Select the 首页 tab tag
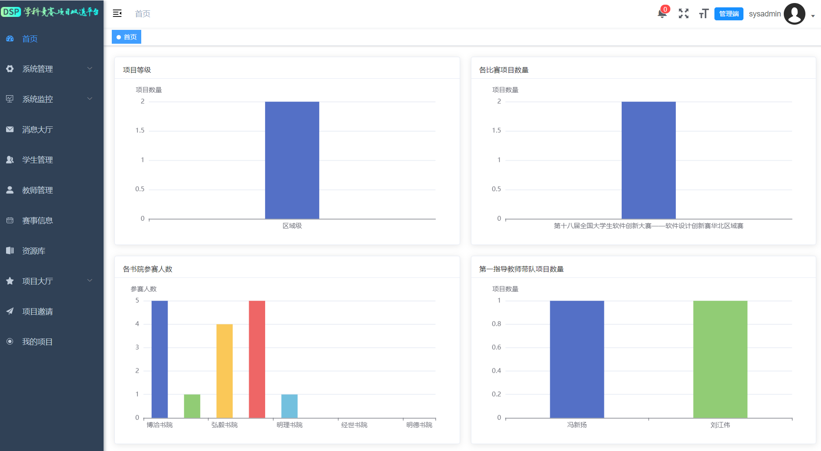821x451 pixels. [x=127, y=37]
